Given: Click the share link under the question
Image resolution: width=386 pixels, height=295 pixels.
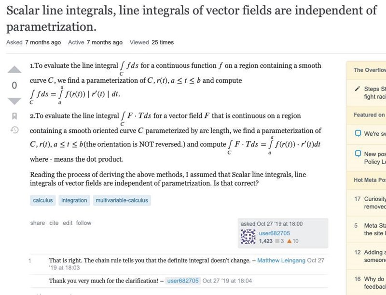Looking at the screenshot, I should click(x=37, y=223).
